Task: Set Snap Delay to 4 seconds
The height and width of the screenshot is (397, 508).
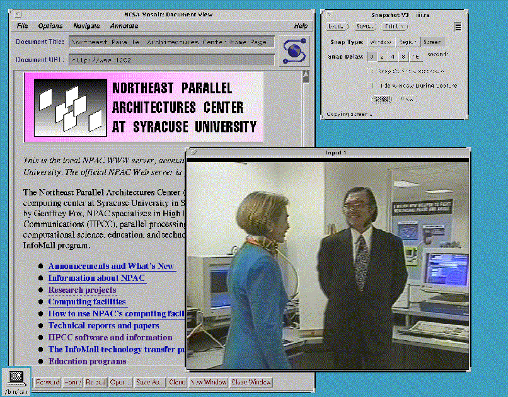Action: [393, 57]
